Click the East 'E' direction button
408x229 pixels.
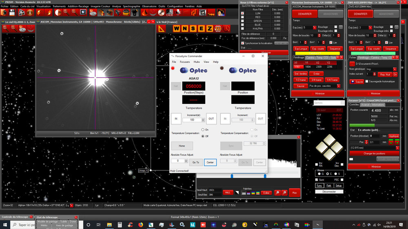click(x=201, y=29)
